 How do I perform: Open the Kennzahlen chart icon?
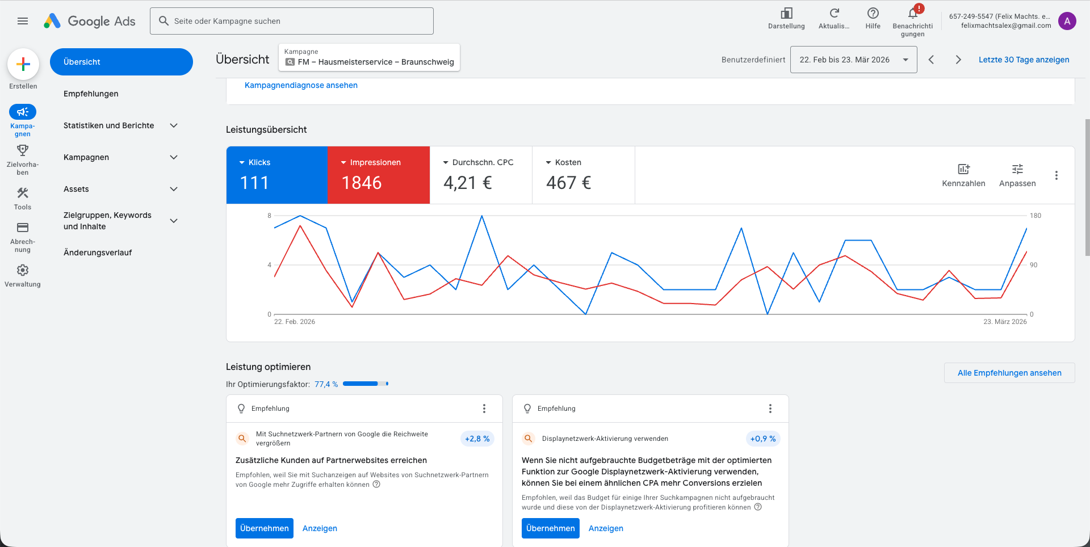(963, 169)
